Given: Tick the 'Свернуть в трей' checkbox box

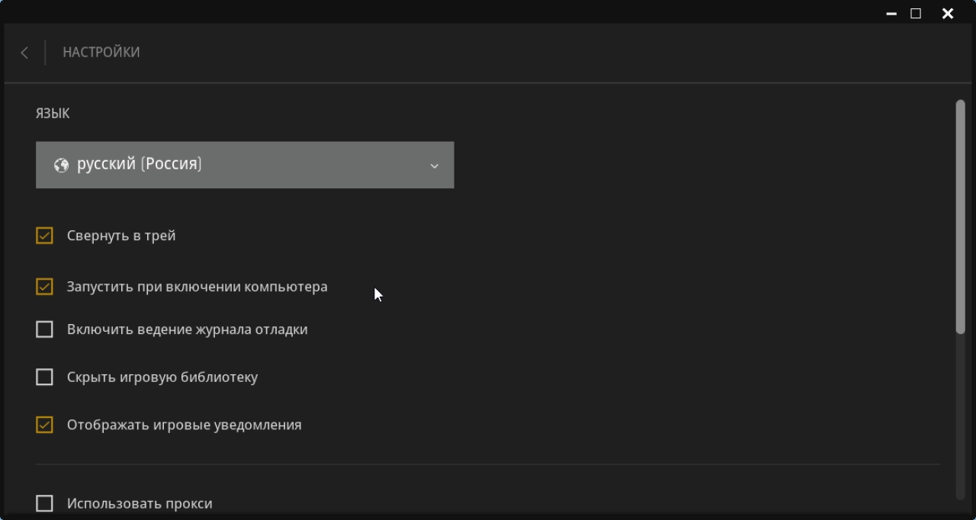Looking at the screenshot, I should 44,236.
